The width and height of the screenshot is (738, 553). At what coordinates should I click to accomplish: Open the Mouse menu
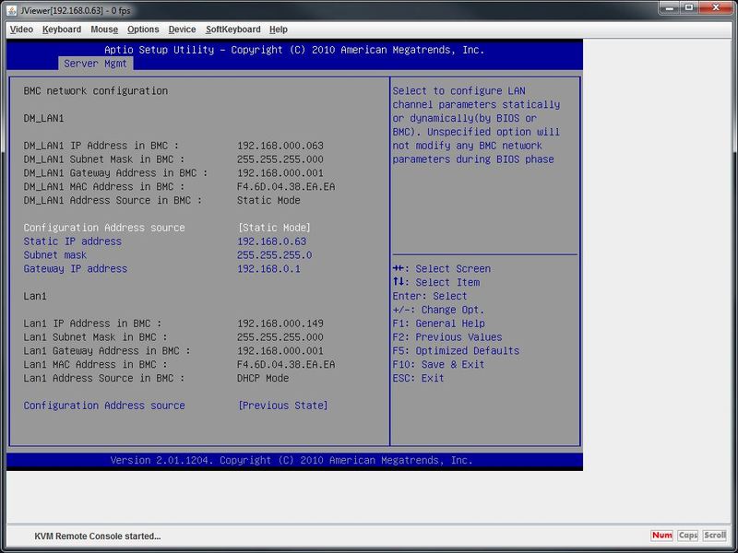pos(104,29)
